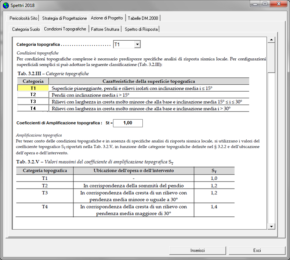Select the highlighted T1 category cell
The image size is (290, 260).
click(33, 88)
